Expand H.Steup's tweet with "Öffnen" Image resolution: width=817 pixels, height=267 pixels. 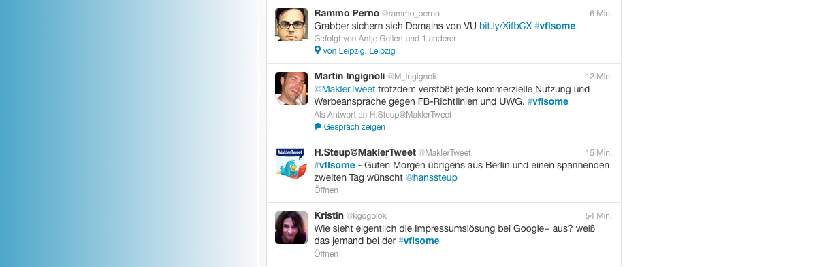coord(326,190)
